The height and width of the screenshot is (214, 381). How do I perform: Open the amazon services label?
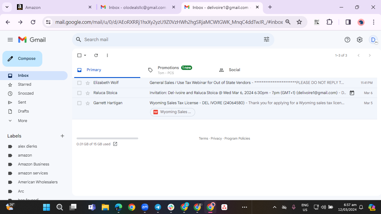pos(34,173)
